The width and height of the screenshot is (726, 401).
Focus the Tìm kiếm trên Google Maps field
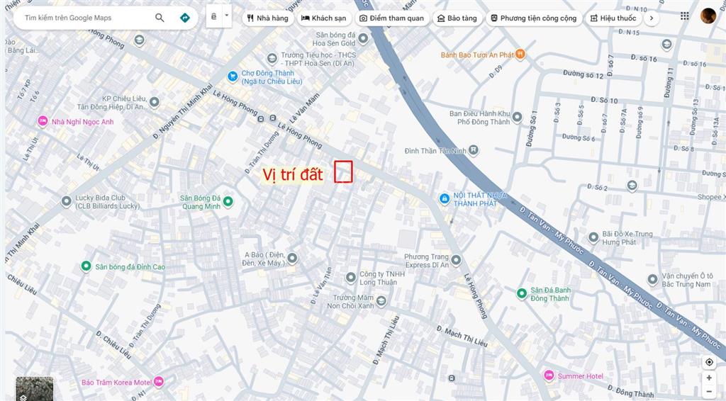tap(87, 18)
